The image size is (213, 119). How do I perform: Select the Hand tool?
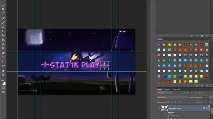(3, 71)
